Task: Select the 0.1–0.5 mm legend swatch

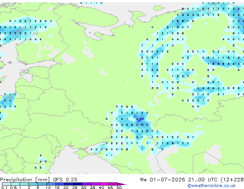Action: click(x=7, y=184)
